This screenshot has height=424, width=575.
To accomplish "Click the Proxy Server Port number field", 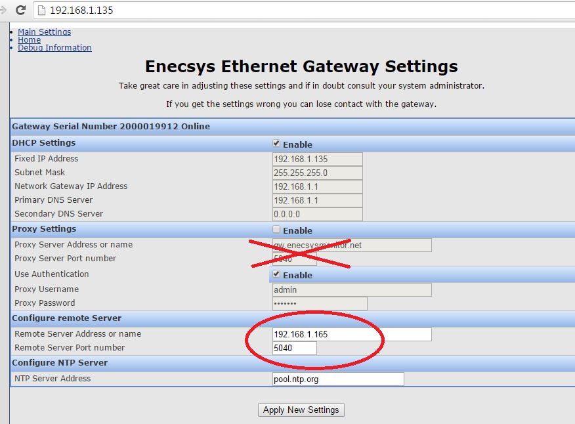I will tap(295, 259).
